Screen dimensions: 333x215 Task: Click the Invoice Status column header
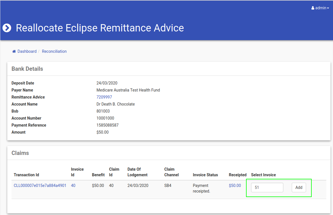(x=205, y=175)
